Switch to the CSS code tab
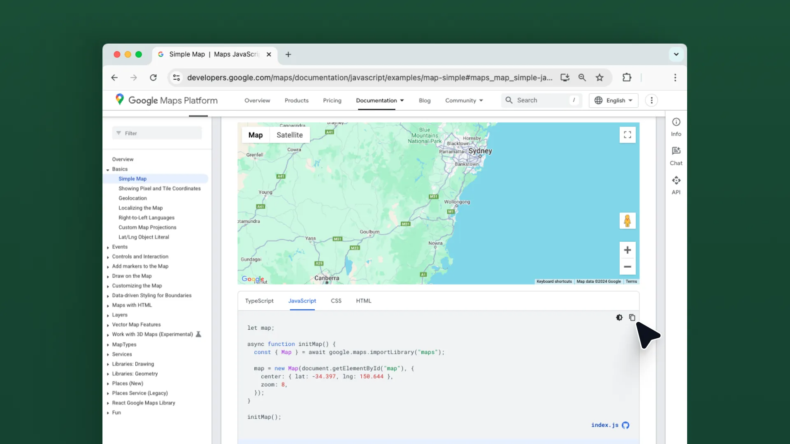 point(336,301)
